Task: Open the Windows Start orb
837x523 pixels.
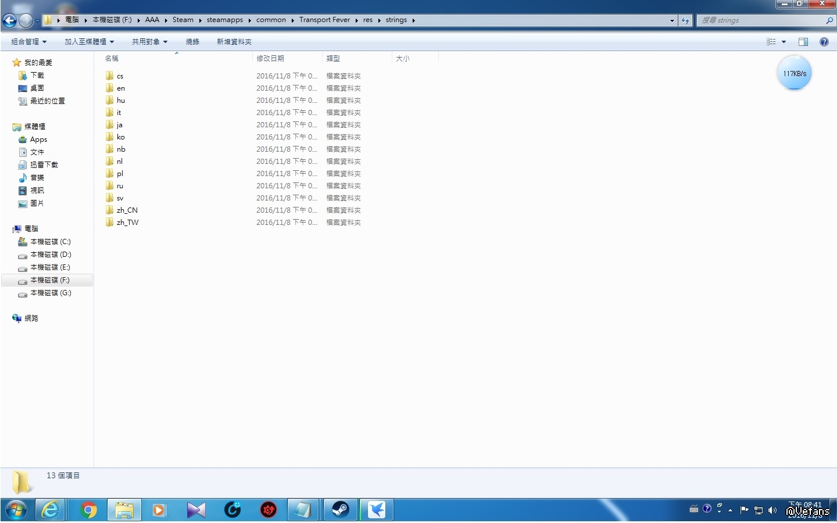Action: click(16, 510)
